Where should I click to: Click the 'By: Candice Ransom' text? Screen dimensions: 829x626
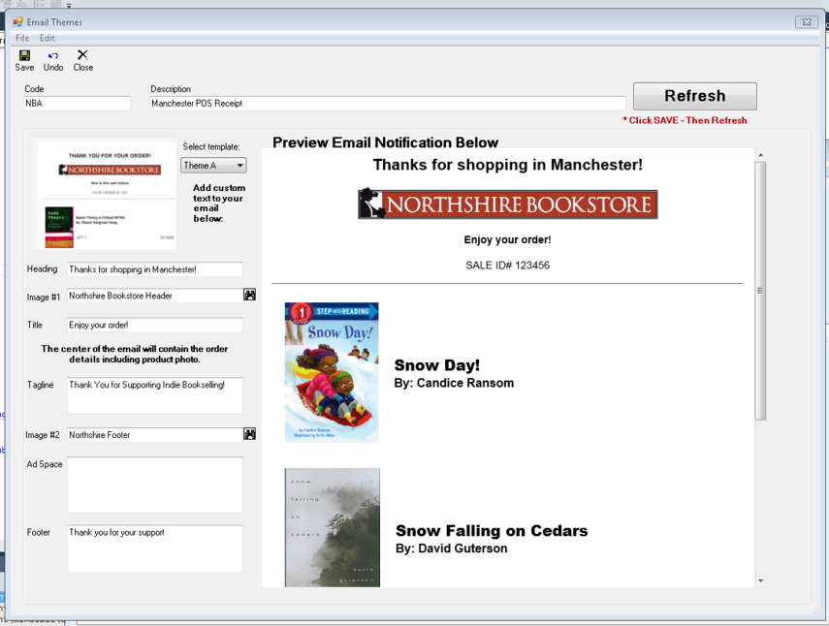pos(454,383)
